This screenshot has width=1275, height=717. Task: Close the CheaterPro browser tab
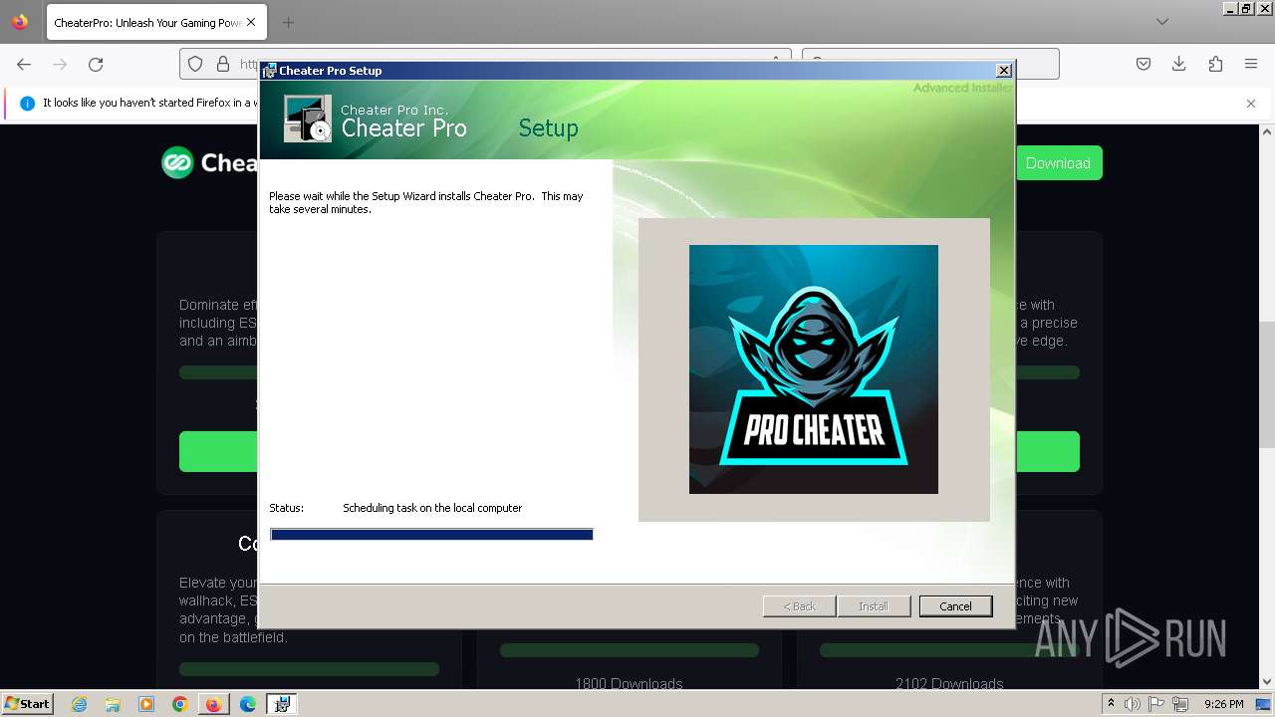pos(250,22)
